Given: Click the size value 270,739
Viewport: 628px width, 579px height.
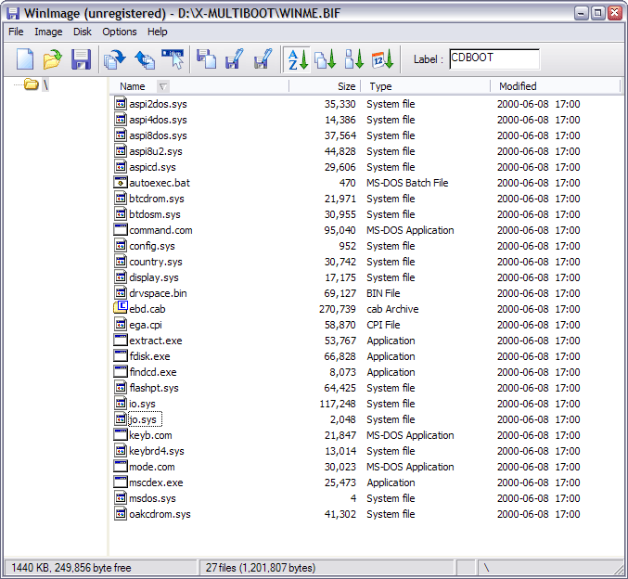Looking at the screenshot, I should [338, 309].
